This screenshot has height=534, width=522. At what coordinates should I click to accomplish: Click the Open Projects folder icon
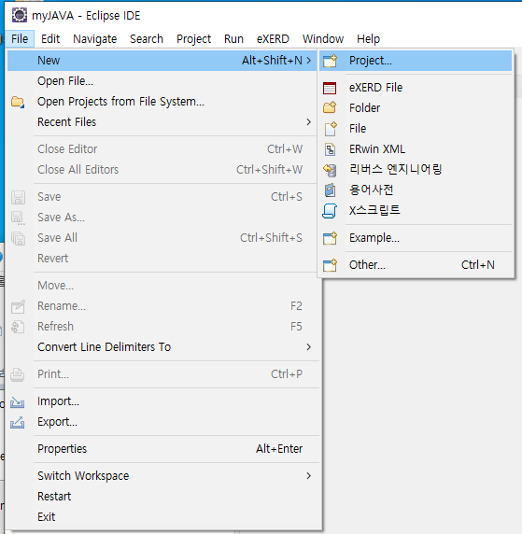pos(18,102)
